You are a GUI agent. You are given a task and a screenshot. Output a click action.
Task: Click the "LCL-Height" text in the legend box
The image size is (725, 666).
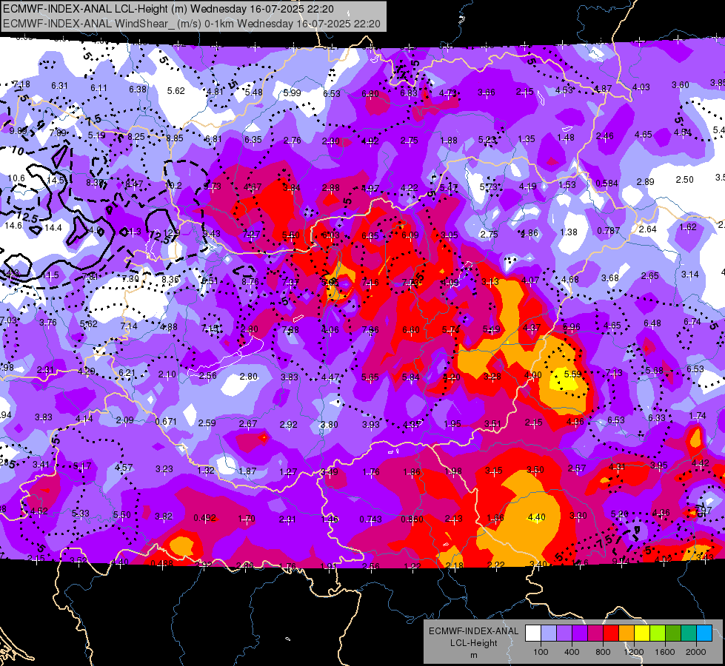474,643
